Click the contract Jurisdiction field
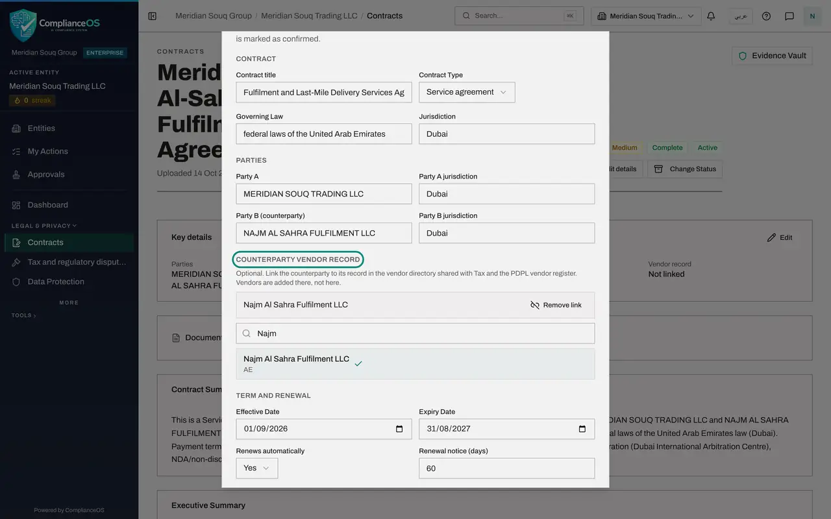831x519 pixels. tap(507, 134)
